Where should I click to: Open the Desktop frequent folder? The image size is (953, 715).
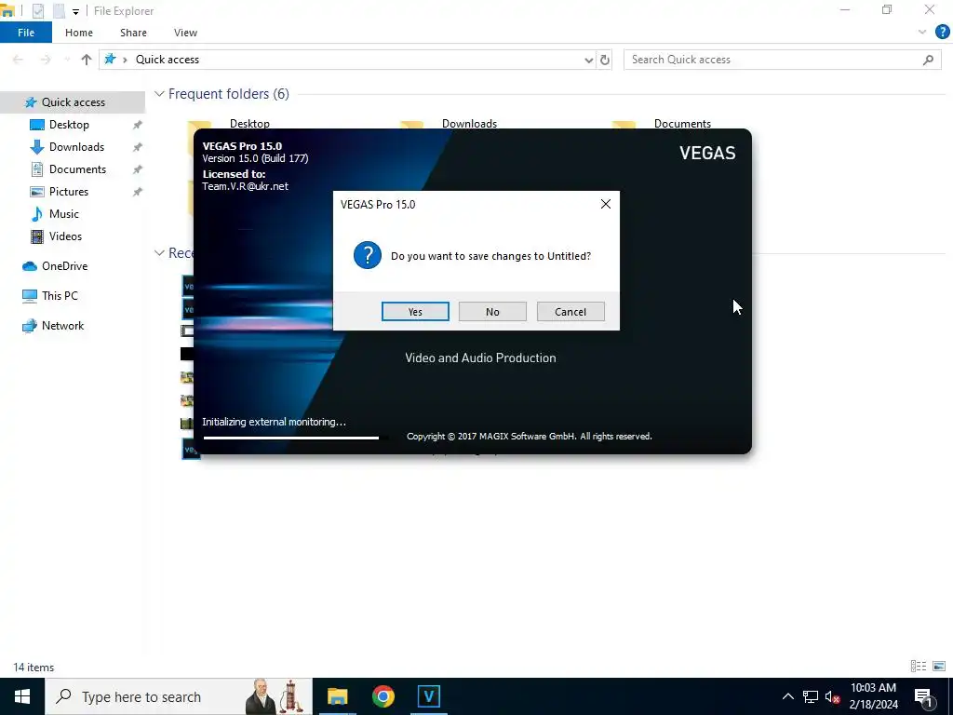249,124
